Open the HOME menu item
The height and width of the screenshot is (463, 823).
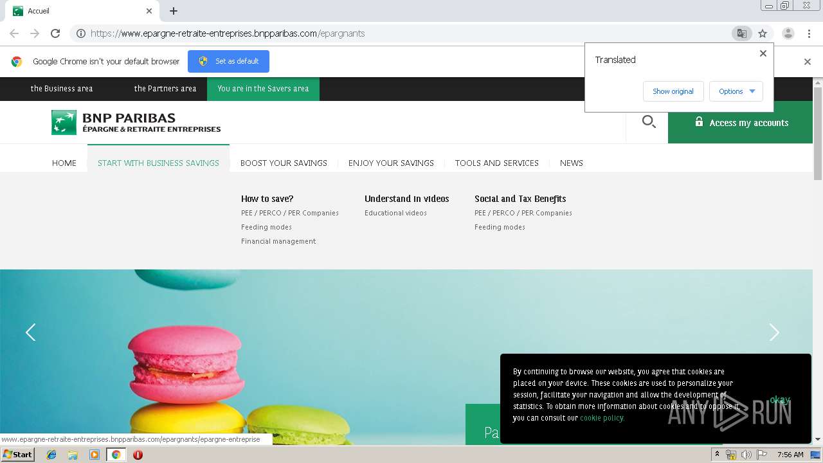click(x=64, y=163)
